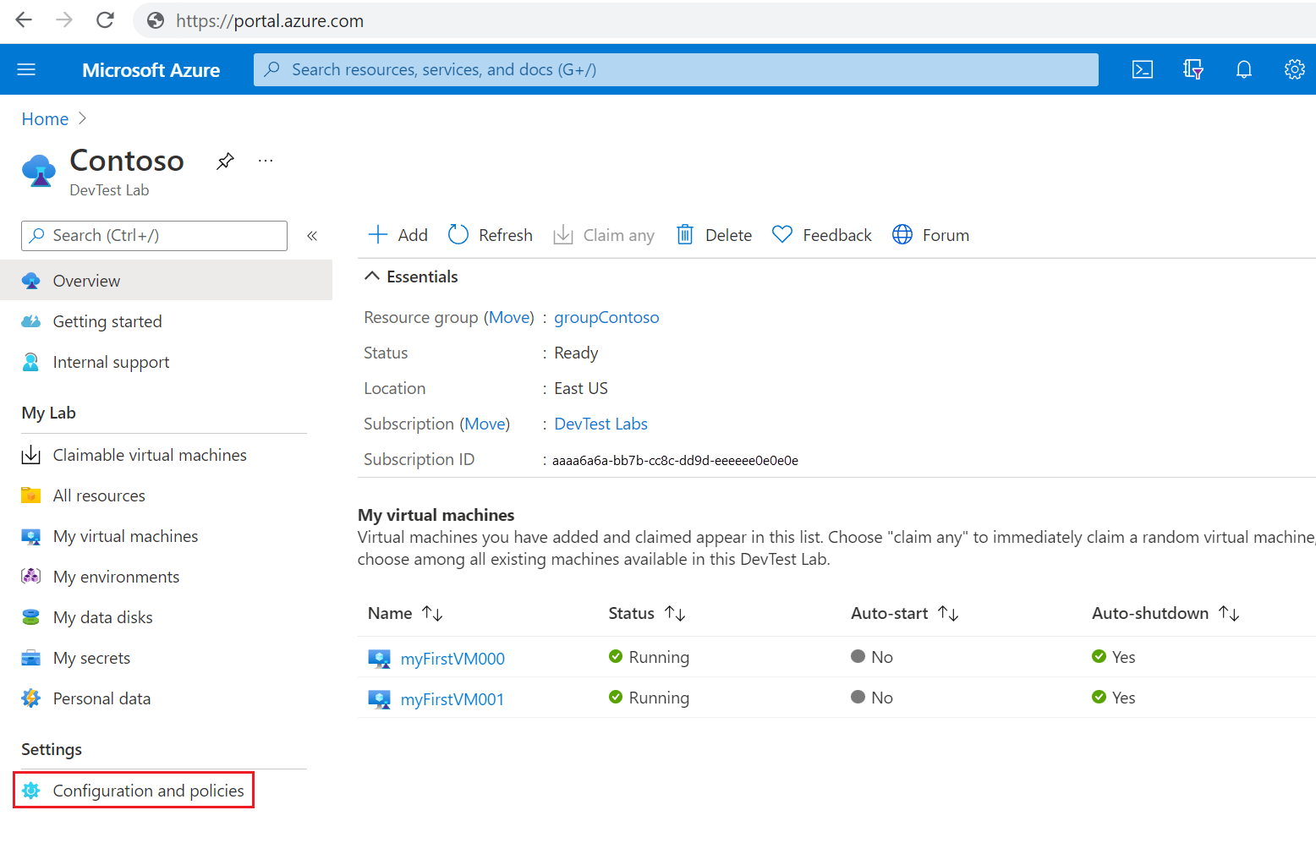The height and width of the screenshot is (843, 1316).
Task: Open the DevTest Labs subscription link
Action: click(x=600, y=424)
